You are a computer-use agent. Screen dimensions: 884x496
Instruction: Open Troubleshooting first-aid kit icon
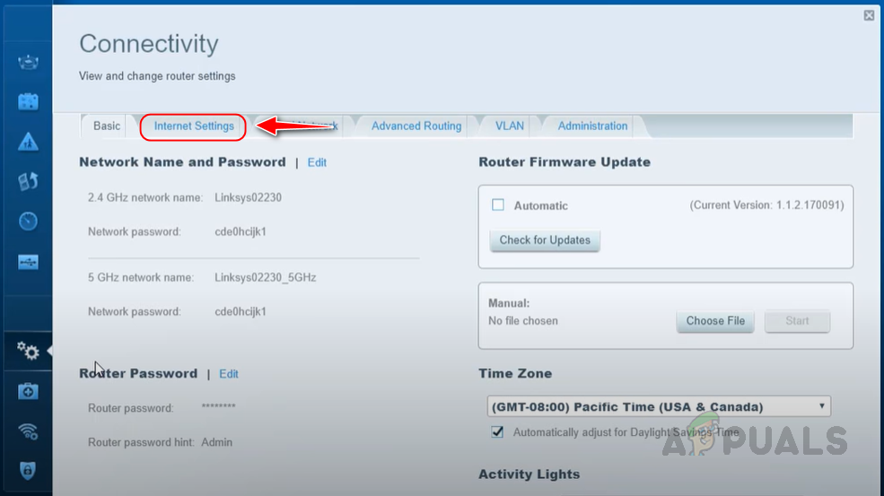click(x=28, y=392)
